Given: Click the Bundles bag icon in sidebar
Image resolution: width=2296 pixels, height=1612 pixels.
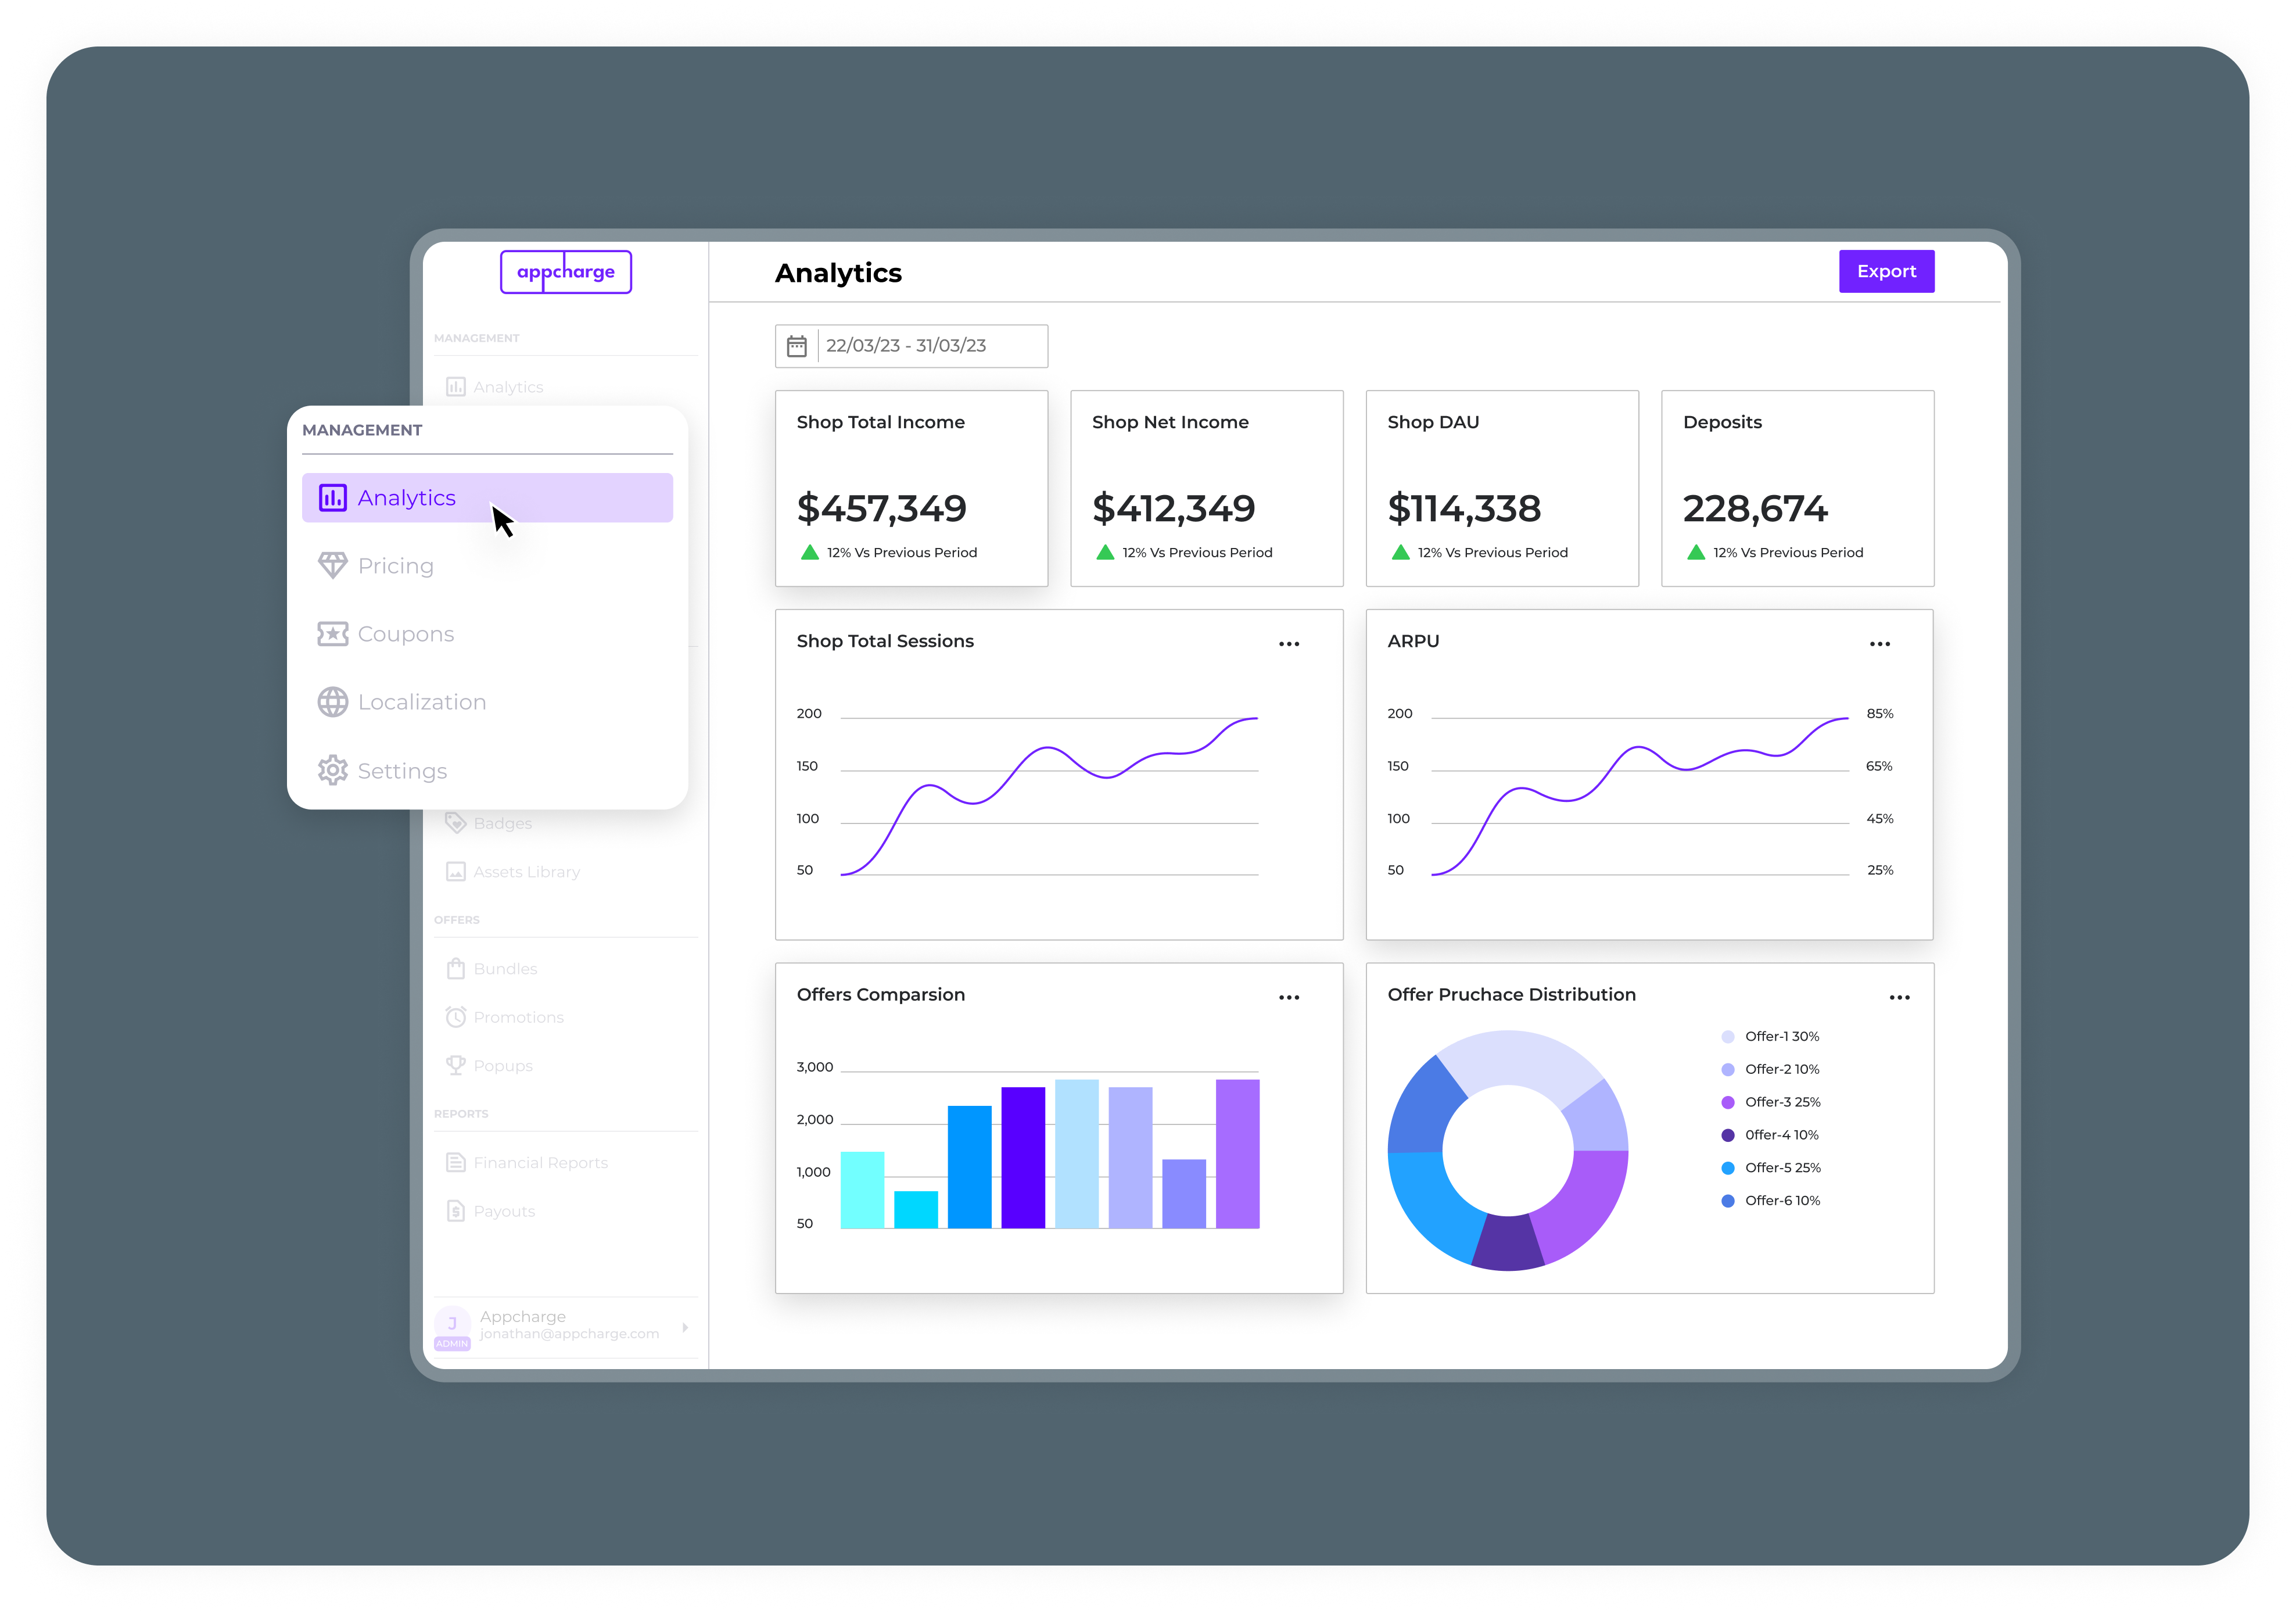Looking at the screenshot, I should (456, 968).
